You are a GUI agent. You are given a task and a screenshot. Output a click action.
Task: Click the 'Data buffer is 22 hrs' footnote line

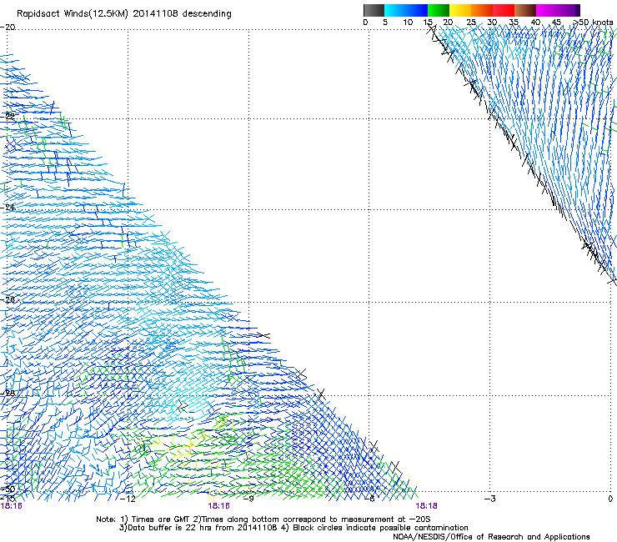tap(293, 528)
